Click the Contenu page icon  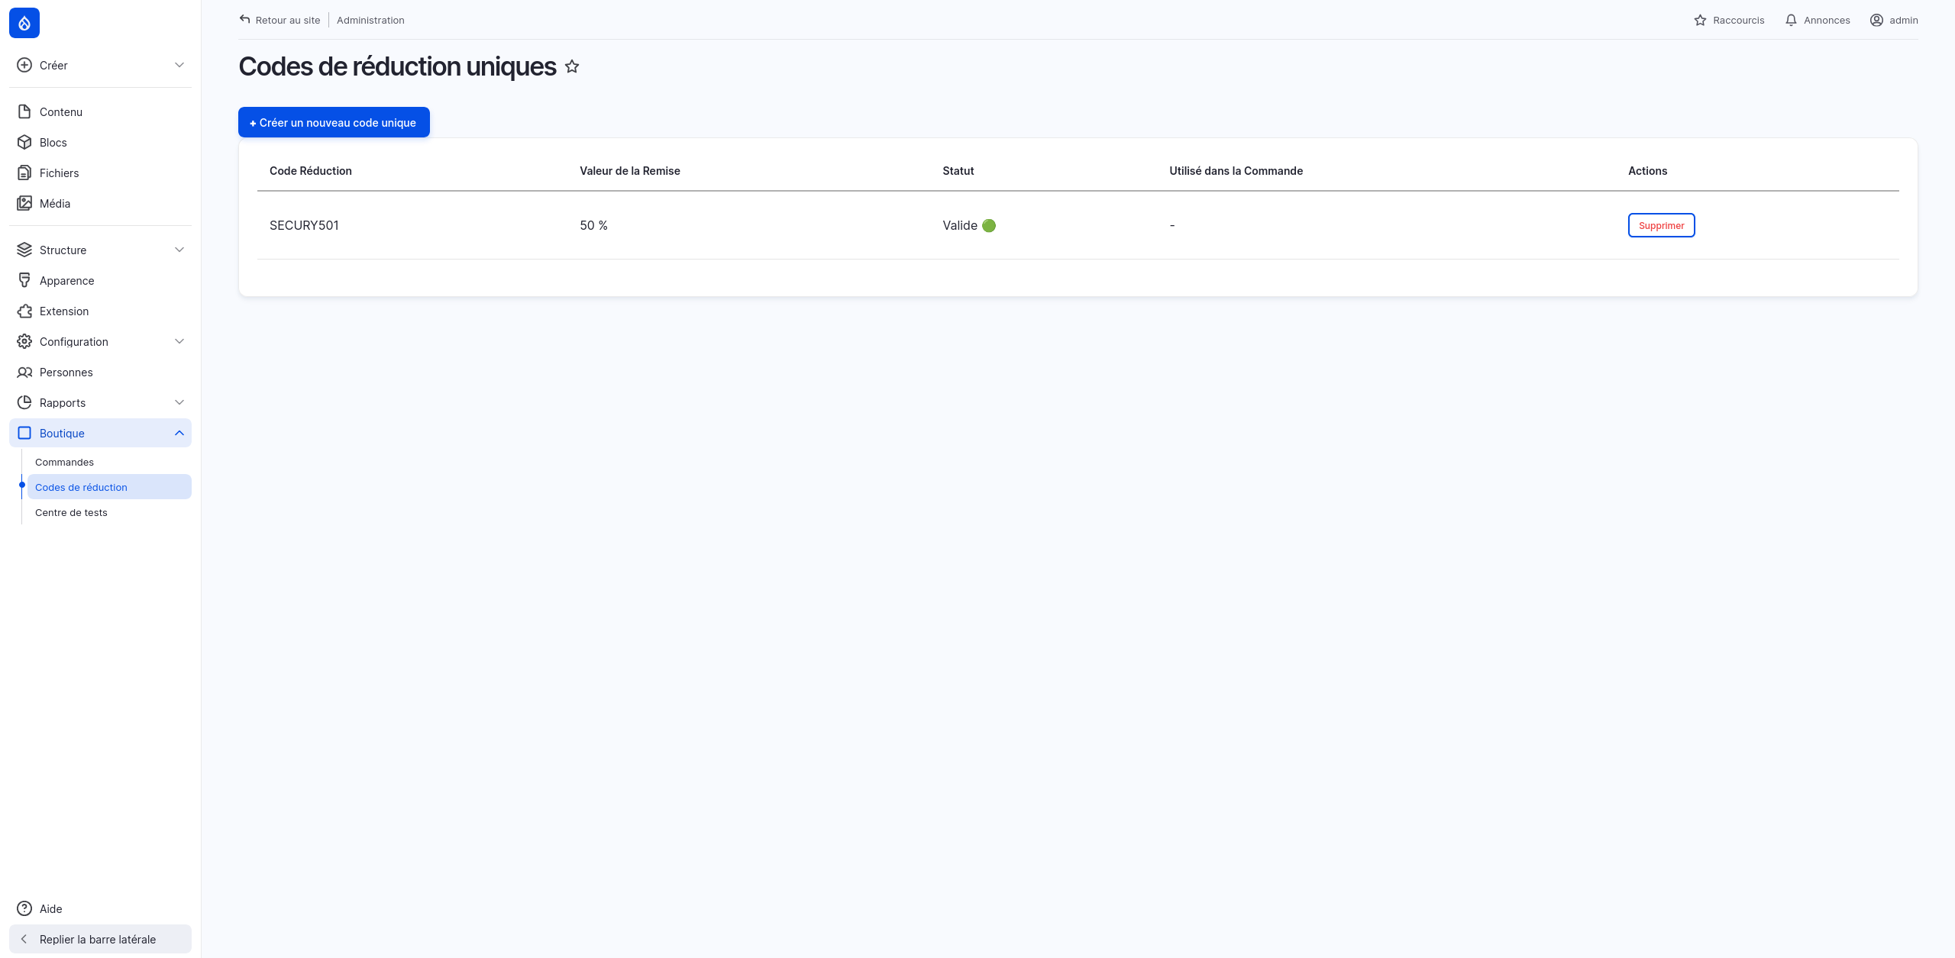pos(24,111)
